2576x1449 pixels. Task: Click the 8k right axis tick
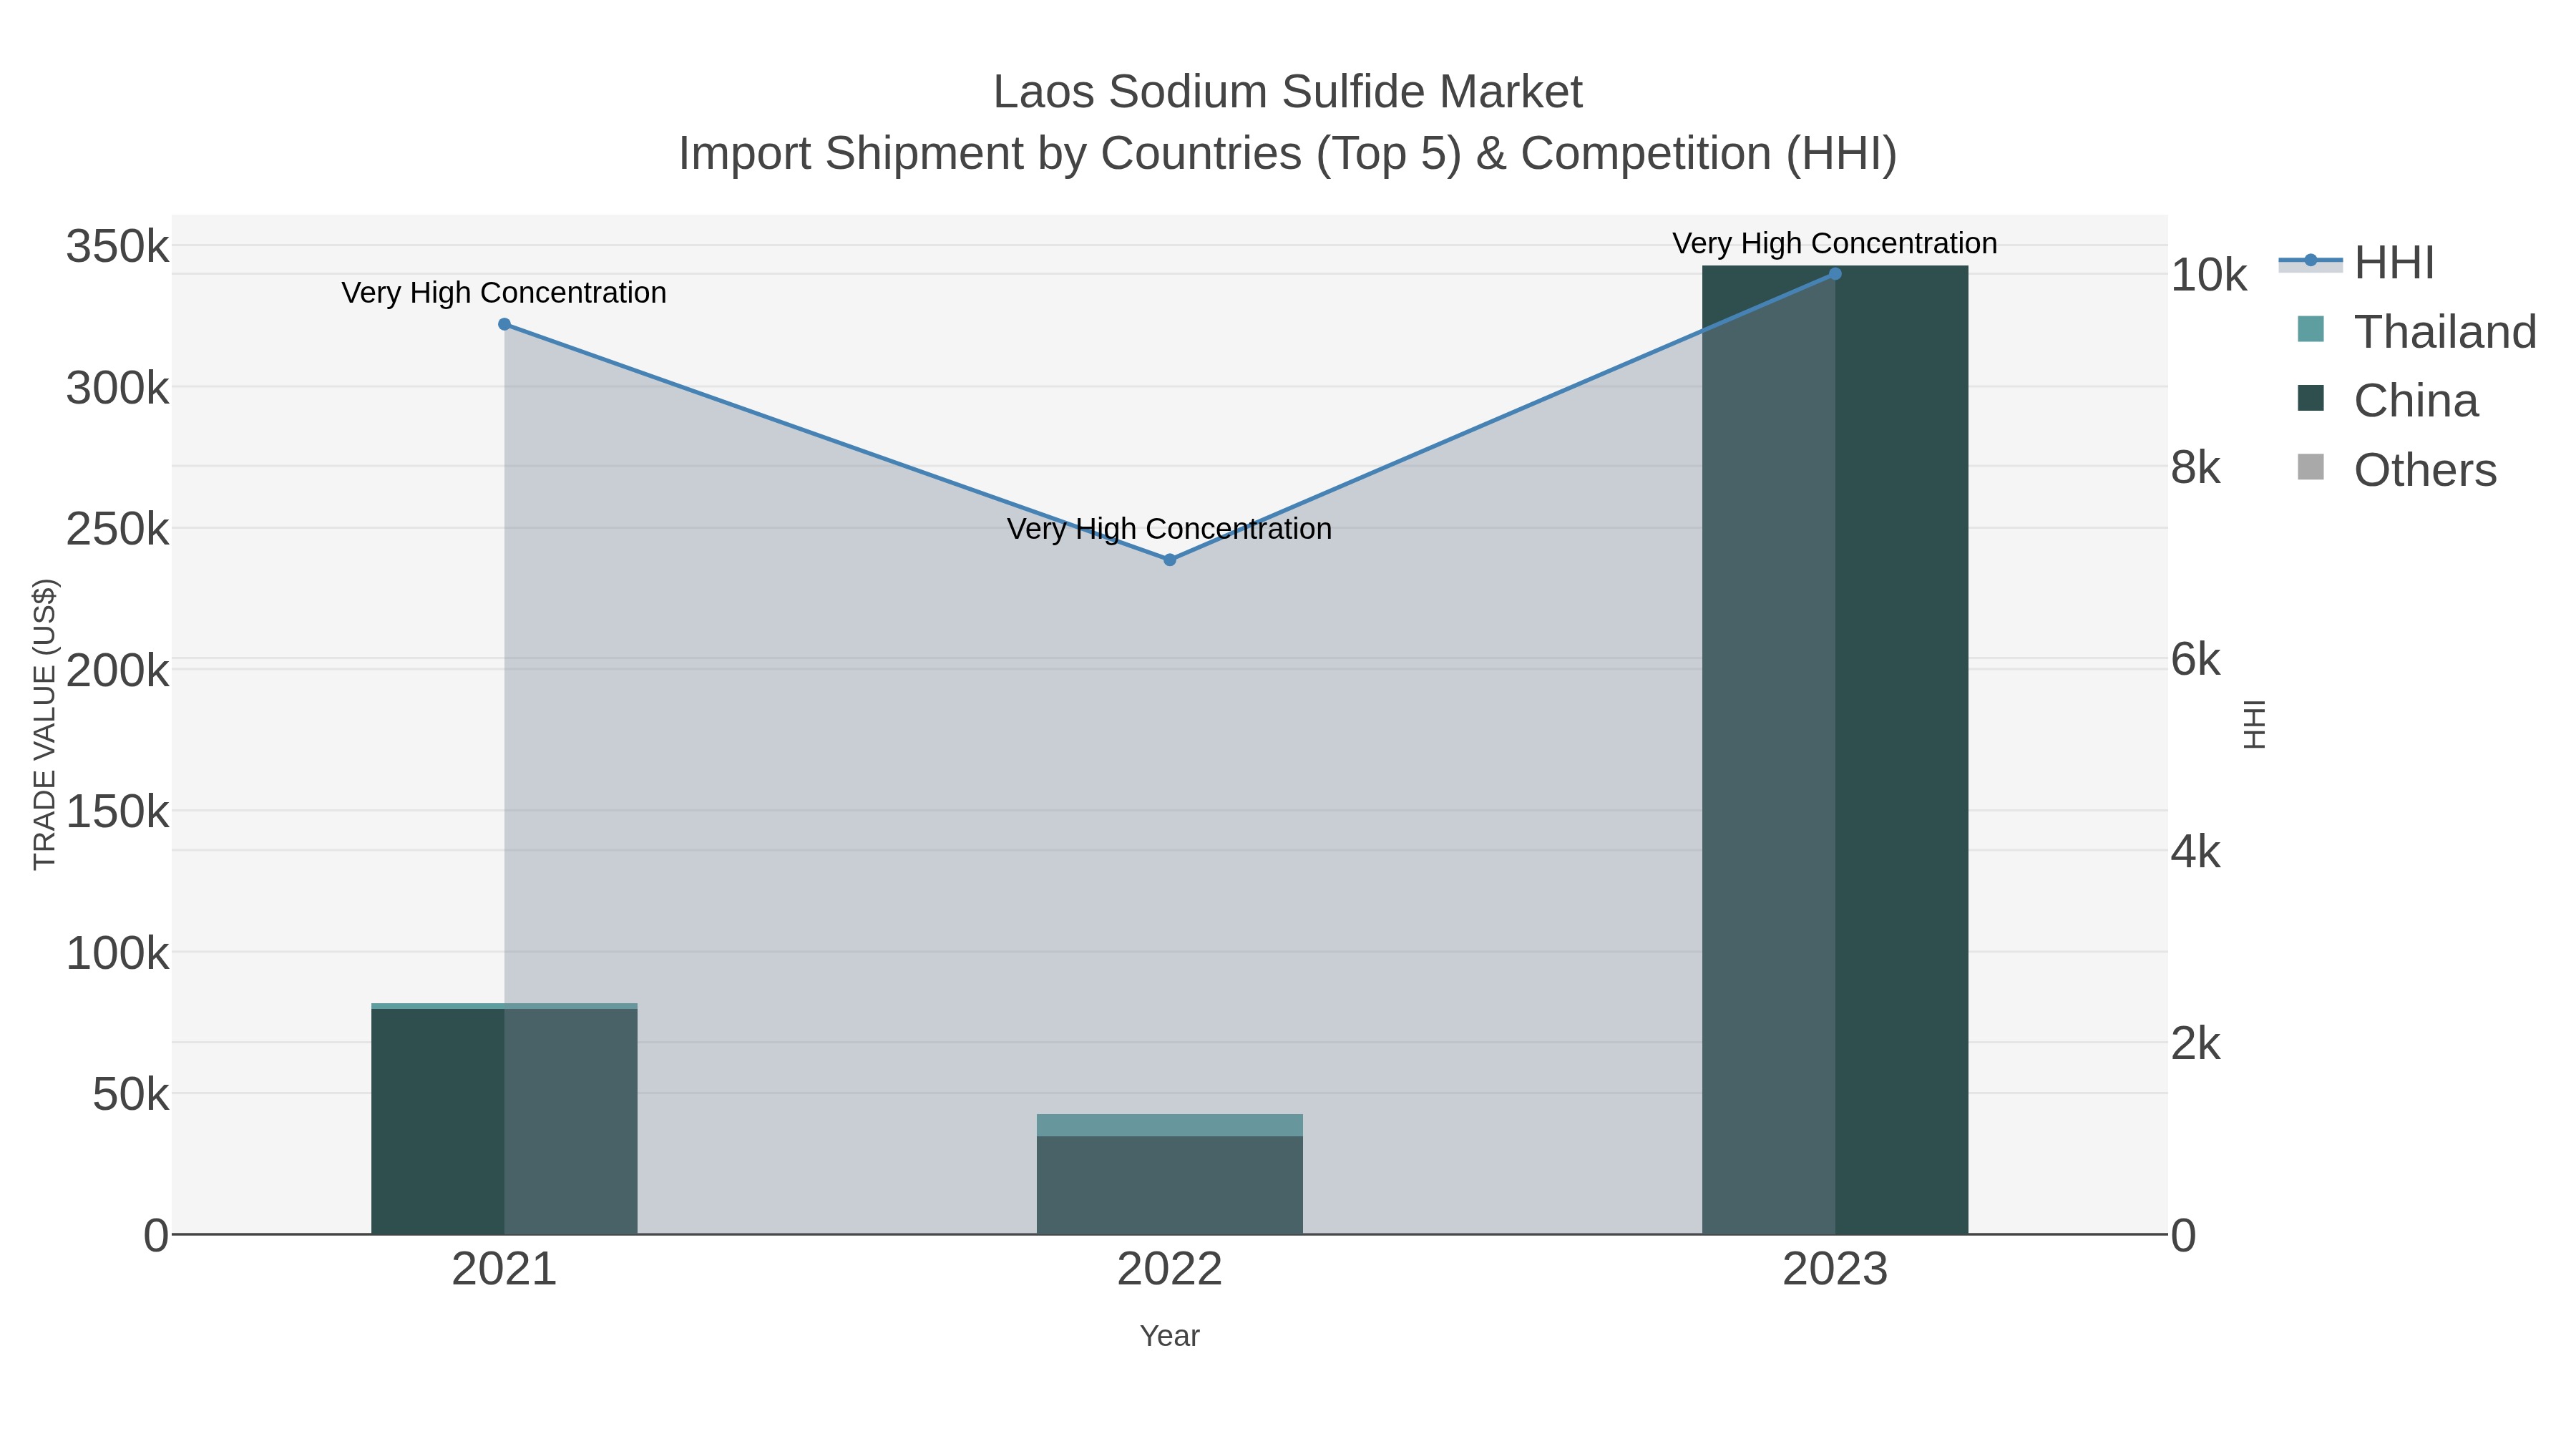point(2196,467)
